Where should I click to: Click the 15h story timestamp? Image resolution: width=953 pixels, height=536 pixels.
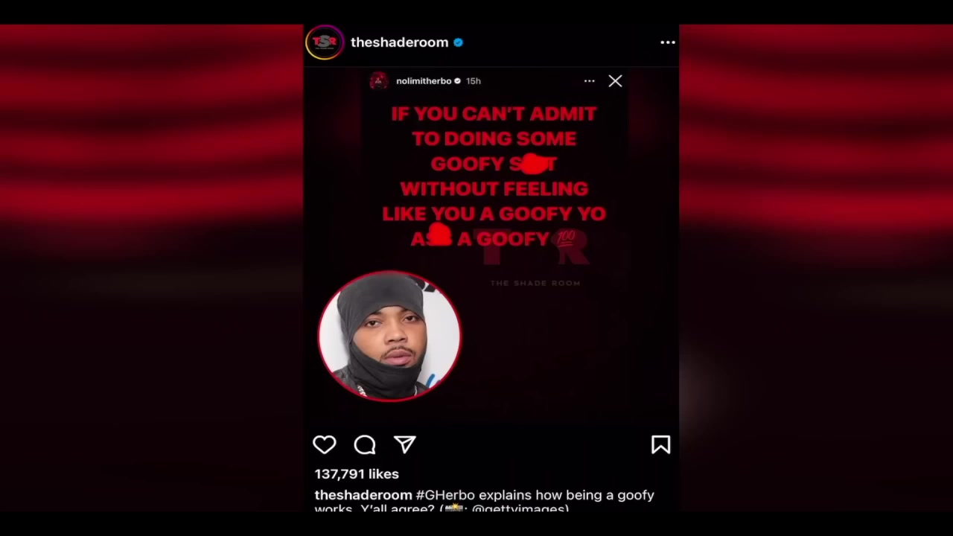474,80
